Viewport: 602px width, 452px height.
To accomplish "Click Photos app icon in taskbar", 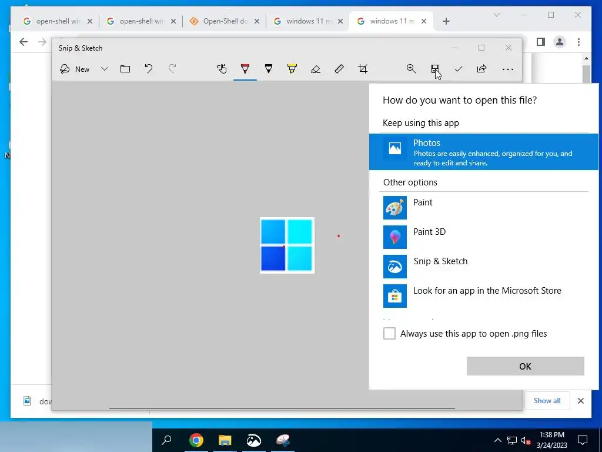I will [254, 440].
